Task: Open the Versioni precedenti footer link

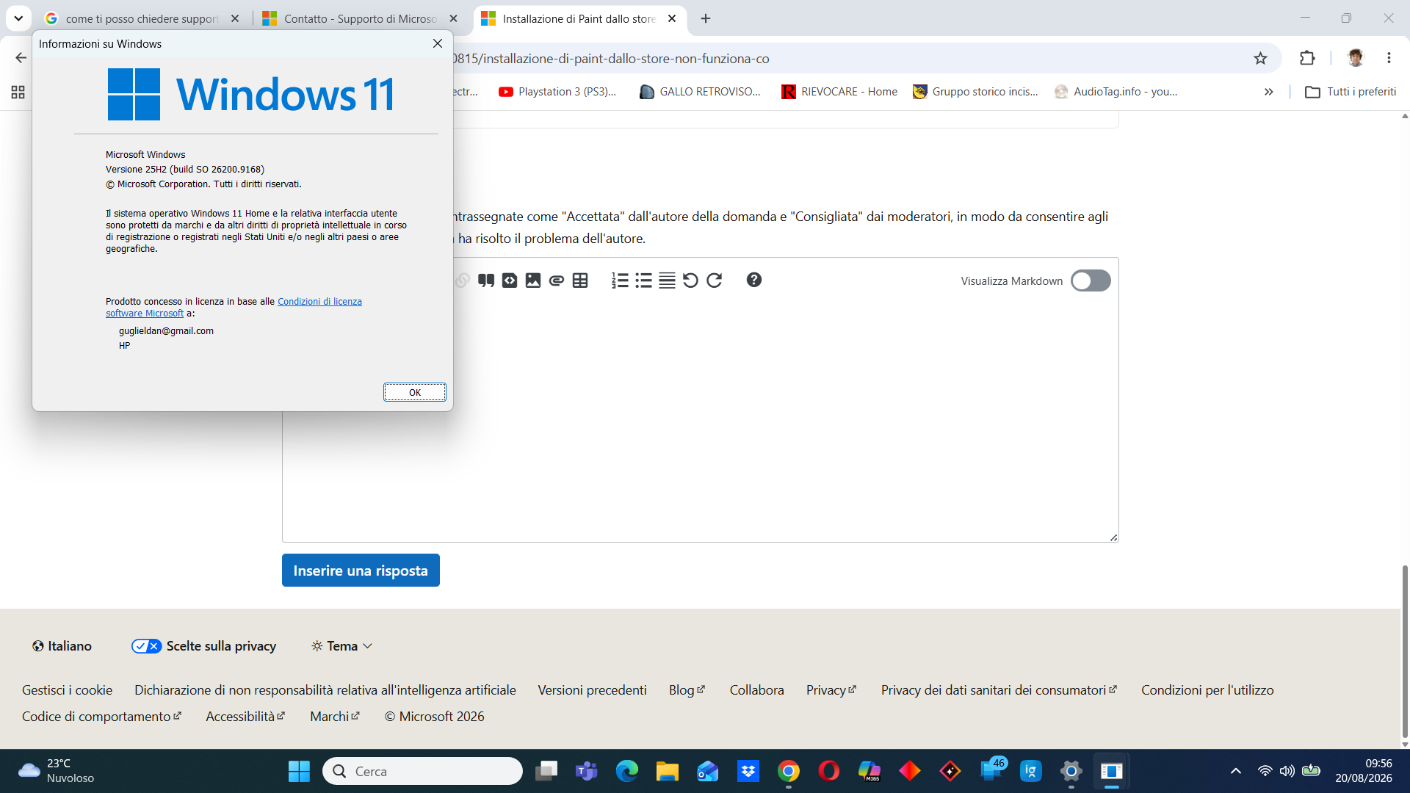Action: (592, 690)
